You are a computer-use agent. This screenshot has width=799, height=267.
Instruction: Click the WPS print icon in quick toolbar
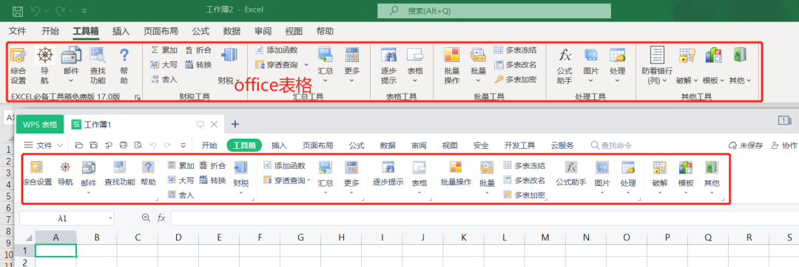pyautogui.click(x=123, y=145)
